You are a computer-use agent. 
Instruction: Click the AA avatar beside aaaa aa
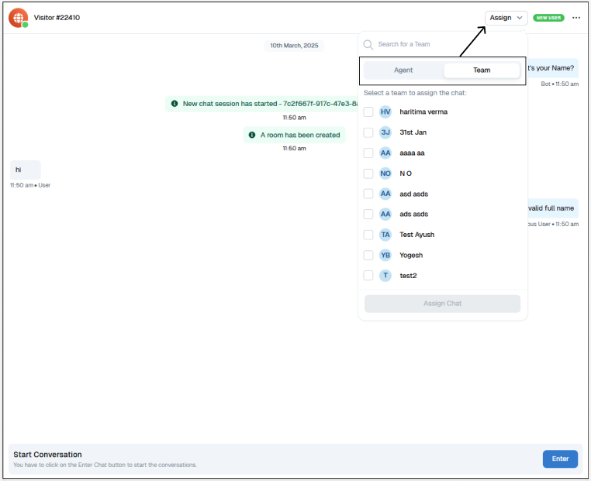click(385, 153)
